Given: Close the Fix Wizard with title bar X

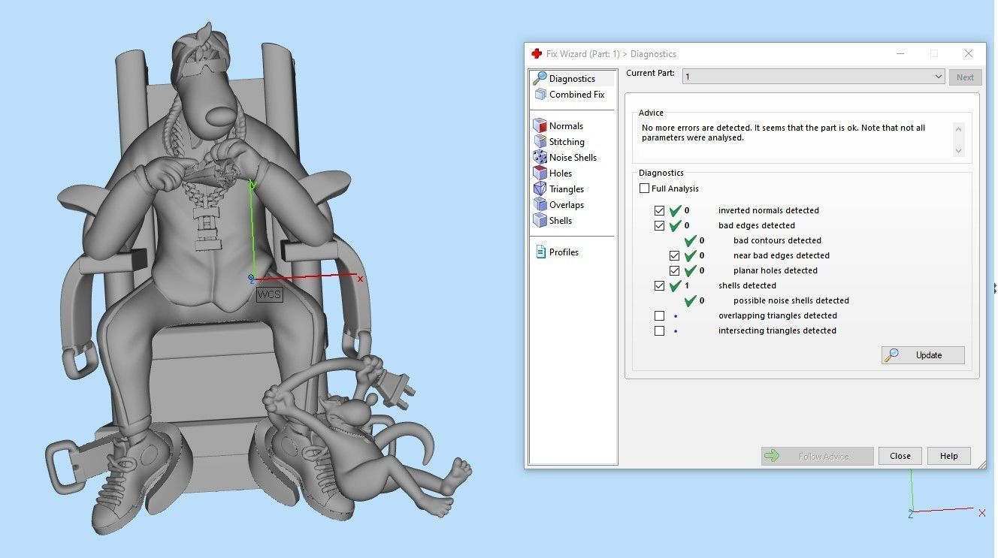Looking at the screenshot, I should (x=969, y=53).
